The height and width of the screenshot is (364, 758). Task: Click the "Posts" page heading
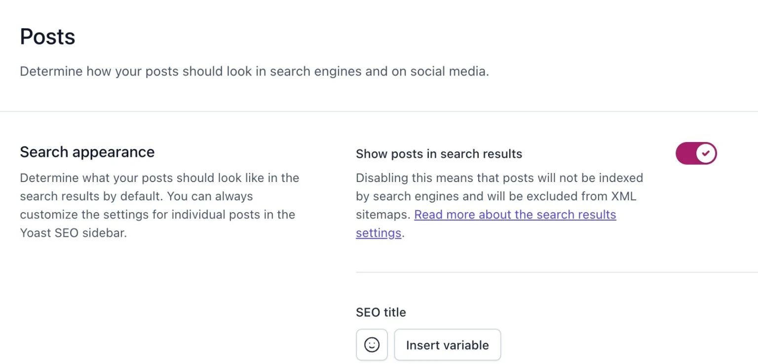[x=47, y=37]
